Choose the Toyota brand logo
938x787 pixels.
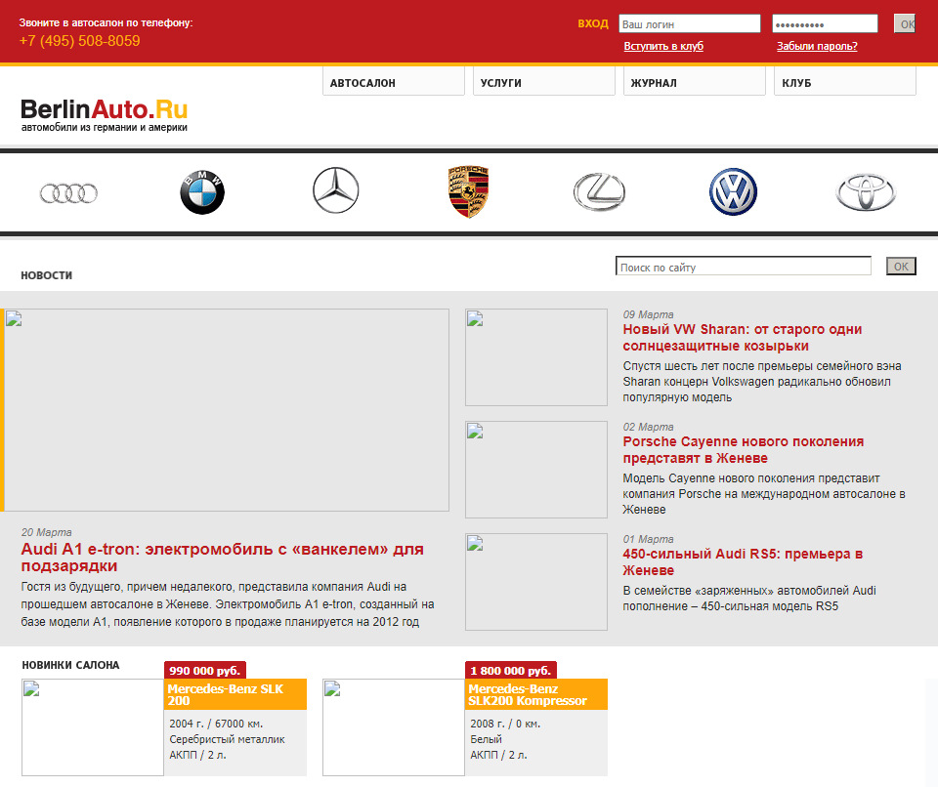[866, 192]
